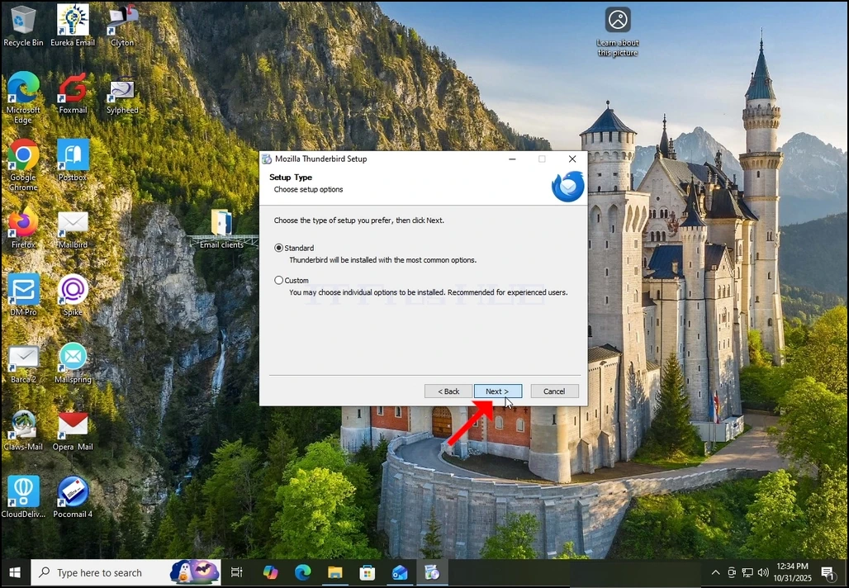Open the Windows Start menu
The image size is (849, 588).
[x=15, y=573]
